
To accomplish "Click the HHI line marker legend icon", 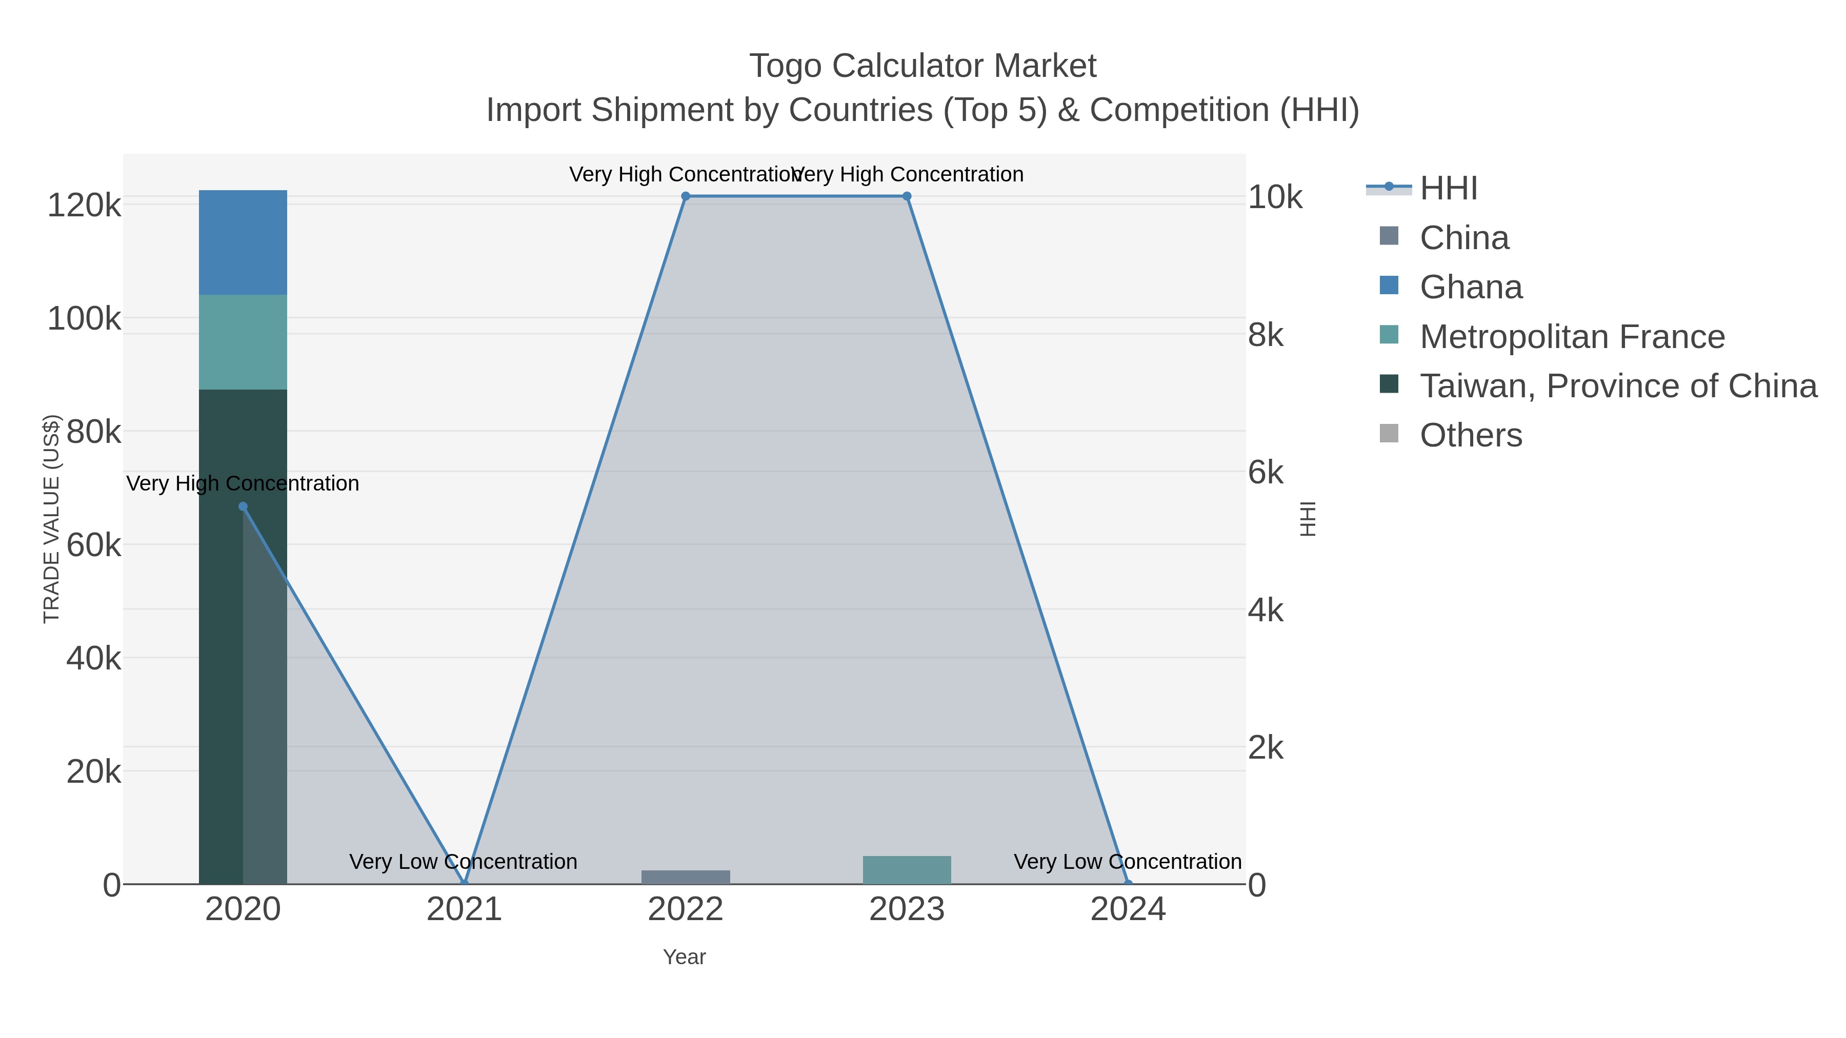I will [x=1389, y=187].
